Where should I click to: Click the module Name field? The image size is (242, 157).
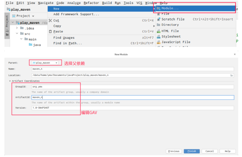click(x=133, y=69)
